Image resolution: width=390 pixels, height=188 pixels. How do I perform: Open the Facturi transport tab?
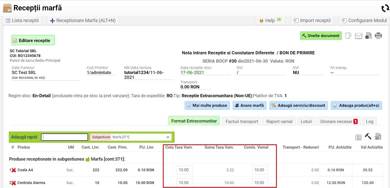pos(242,121)
